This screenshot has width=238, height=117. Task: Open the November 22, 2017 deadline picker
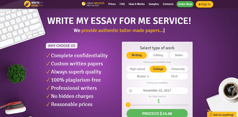click(157, 91)
